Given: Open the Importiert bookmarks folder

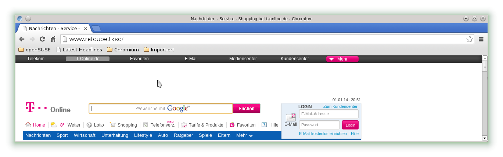Looking at the screenshot, I should click(159, 50).
